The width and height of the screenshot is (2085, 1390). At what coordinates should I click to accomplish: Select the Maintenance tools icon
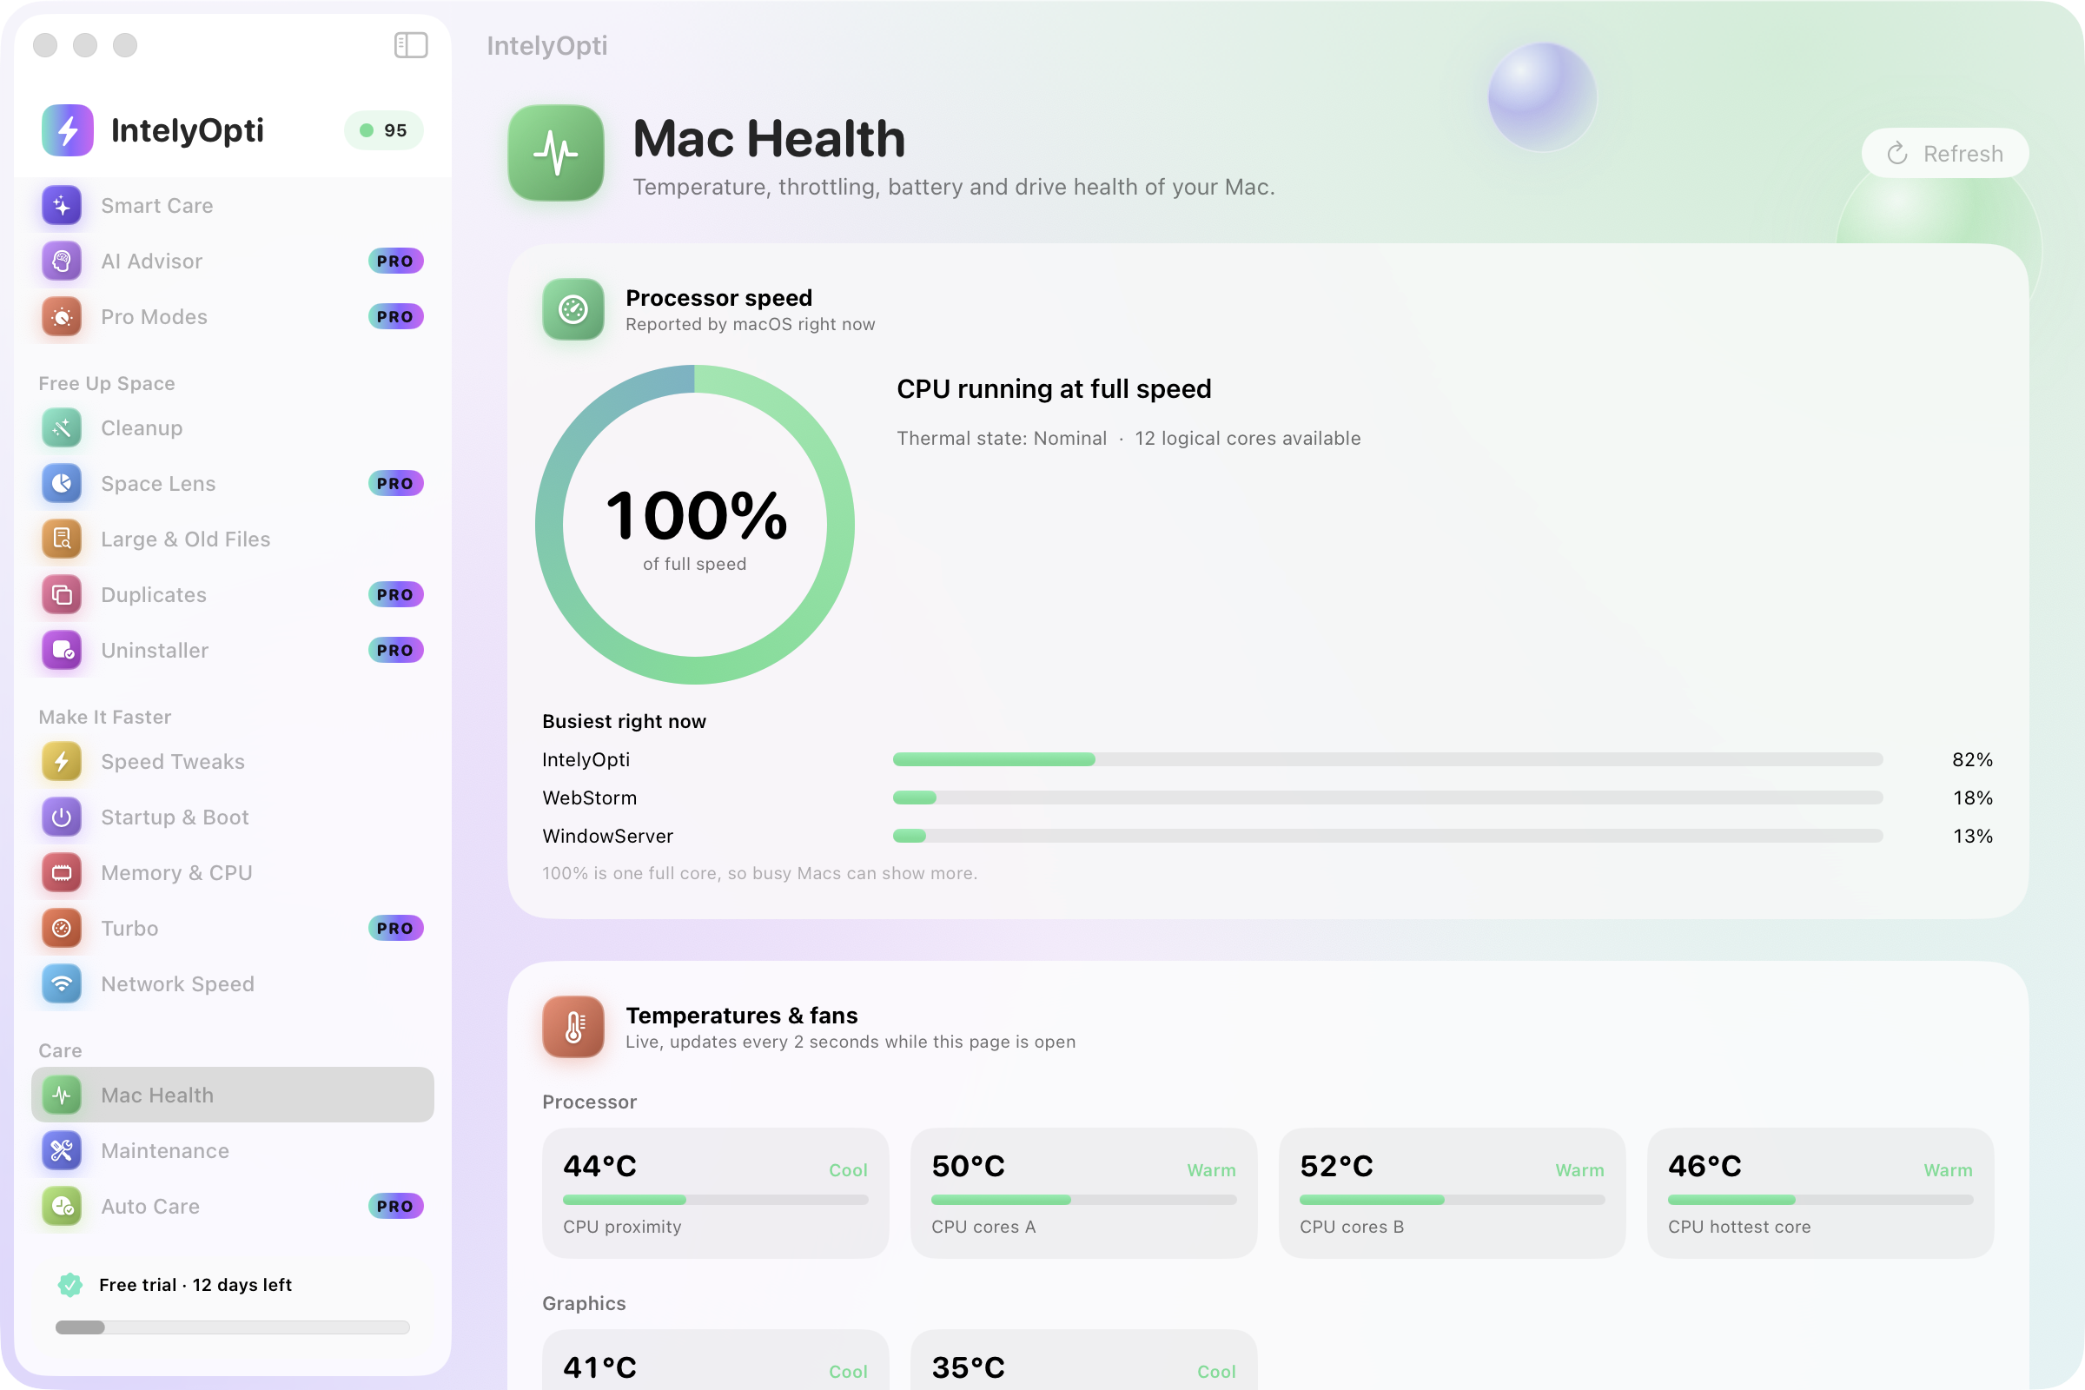coord(62,1150)
